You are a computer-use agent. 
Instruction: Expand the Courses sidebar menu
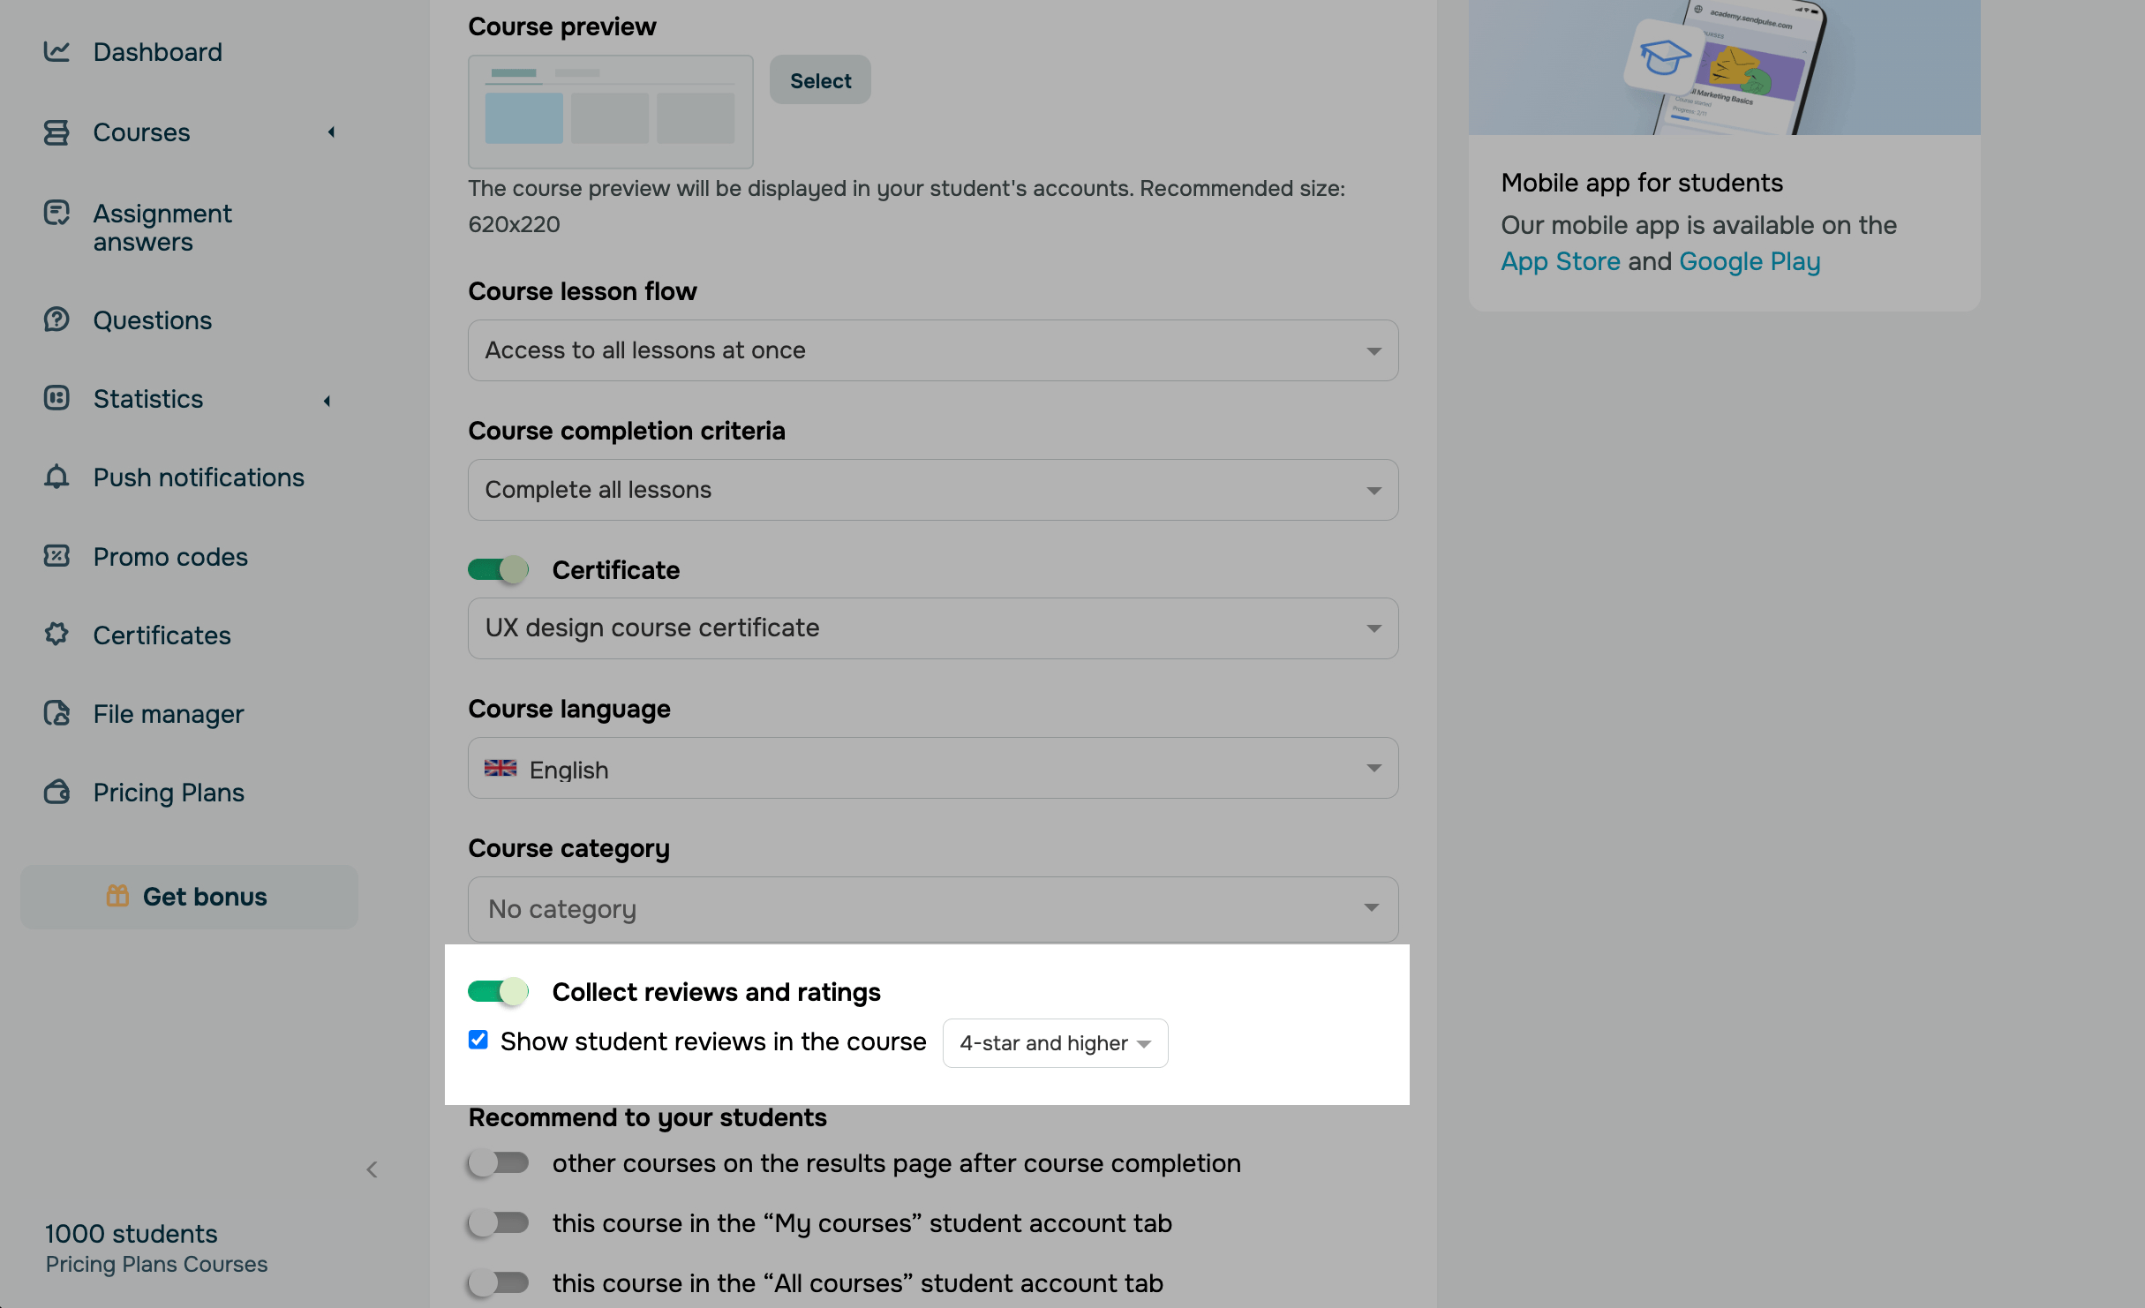tap(141, 132)
